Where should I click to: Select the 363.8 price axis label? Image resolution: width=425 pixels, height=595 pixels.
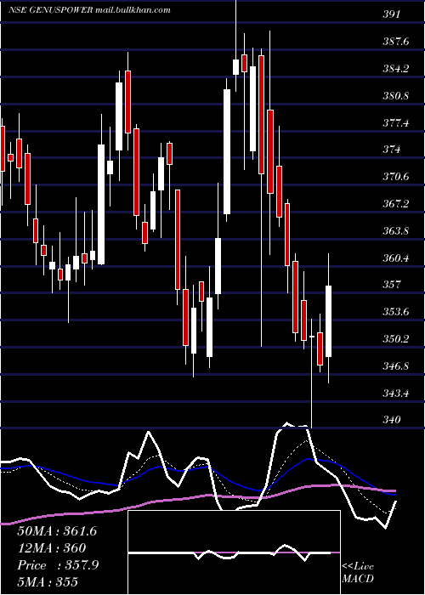(x=396, y=230)
